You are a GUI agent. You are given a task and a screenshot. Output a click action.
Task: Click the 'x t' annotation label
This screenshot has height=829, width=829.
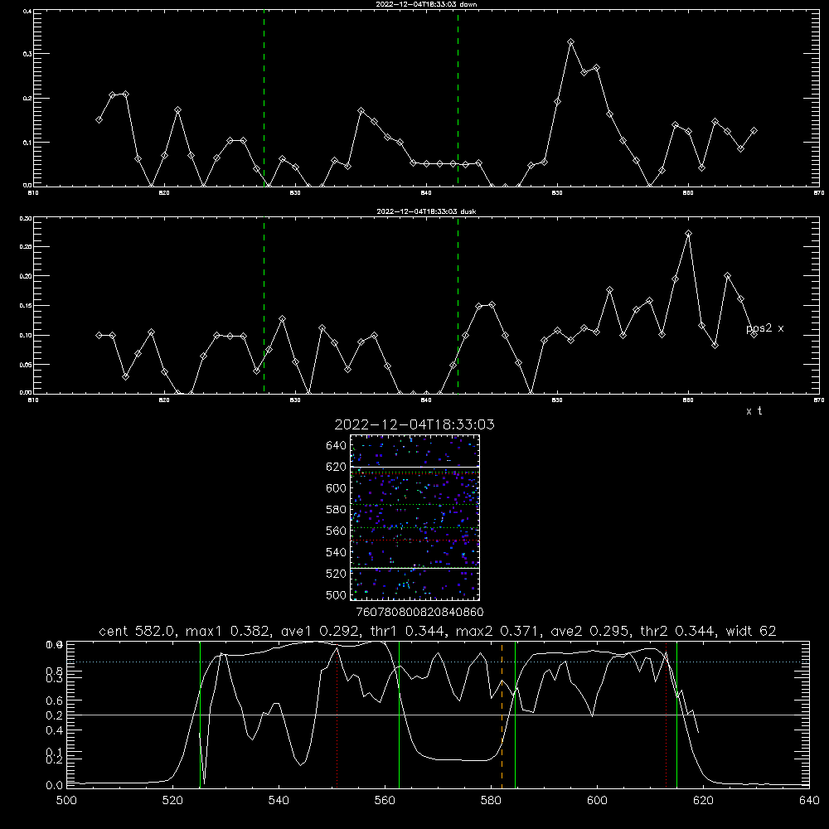tap(754, 411)
